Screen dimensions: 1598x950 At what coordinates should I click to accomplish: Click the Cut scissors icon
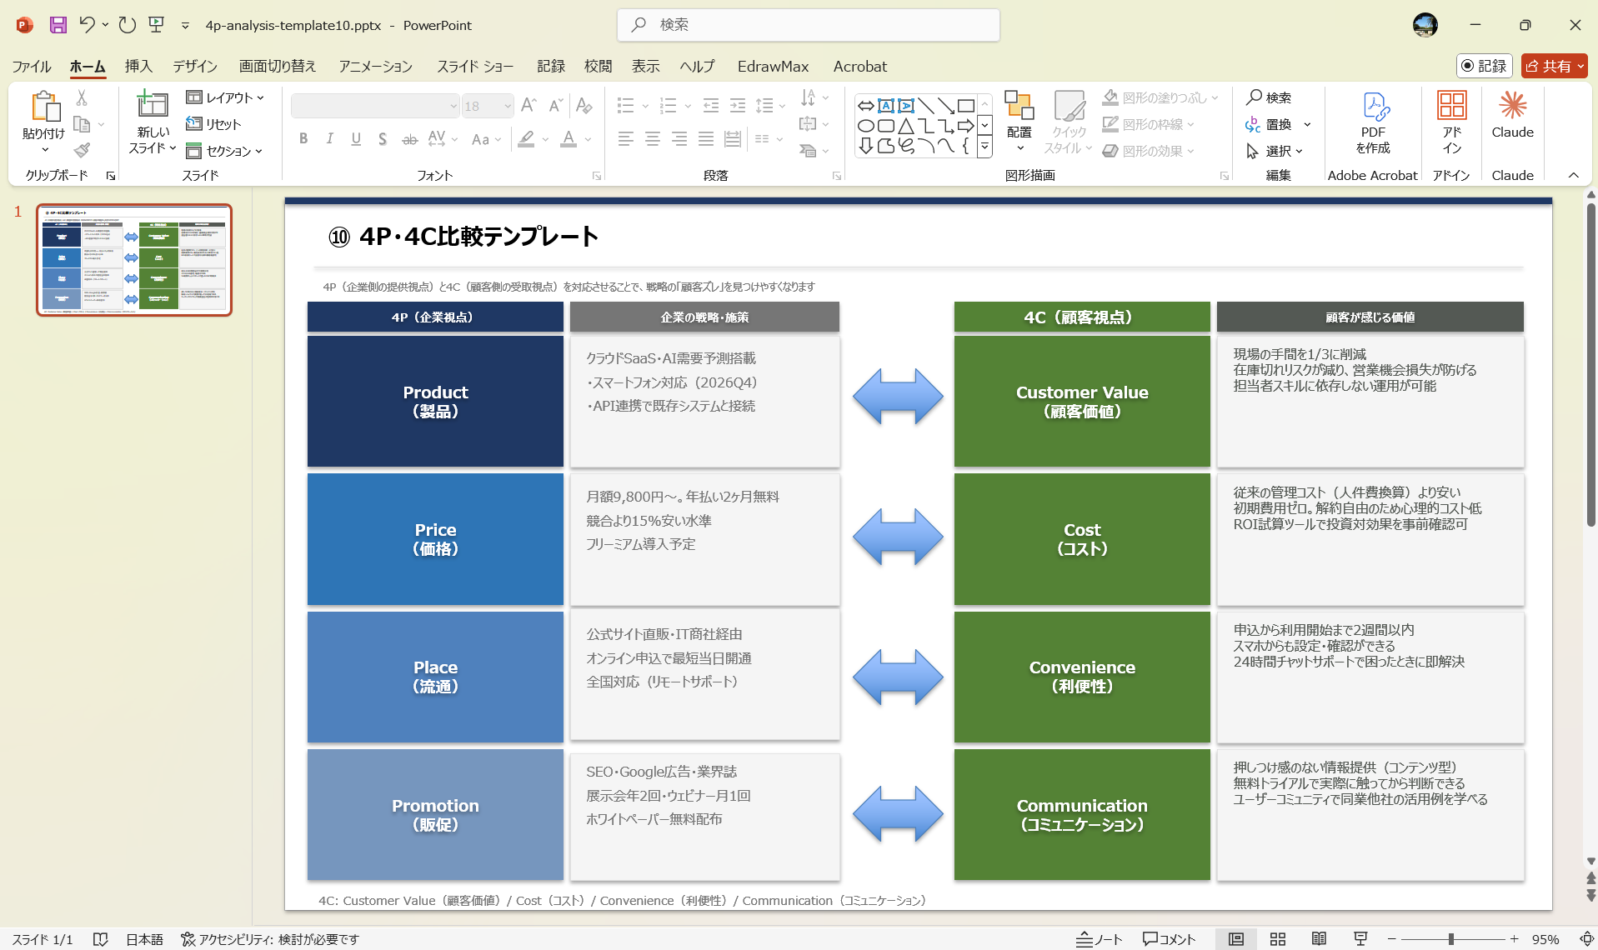pos(82,97)
